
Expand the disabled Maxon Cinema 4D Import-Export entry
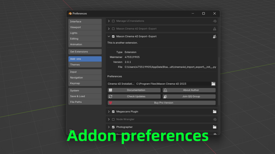(x=109, y=29)
